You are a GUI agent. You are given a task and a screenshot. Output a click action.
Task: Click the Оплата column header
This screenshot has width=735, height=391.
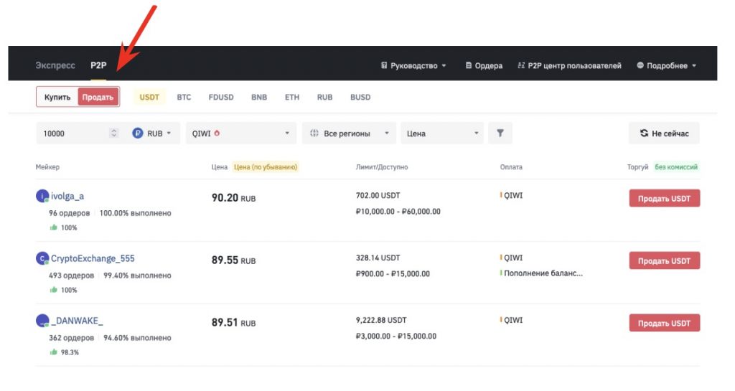[511, 166]
